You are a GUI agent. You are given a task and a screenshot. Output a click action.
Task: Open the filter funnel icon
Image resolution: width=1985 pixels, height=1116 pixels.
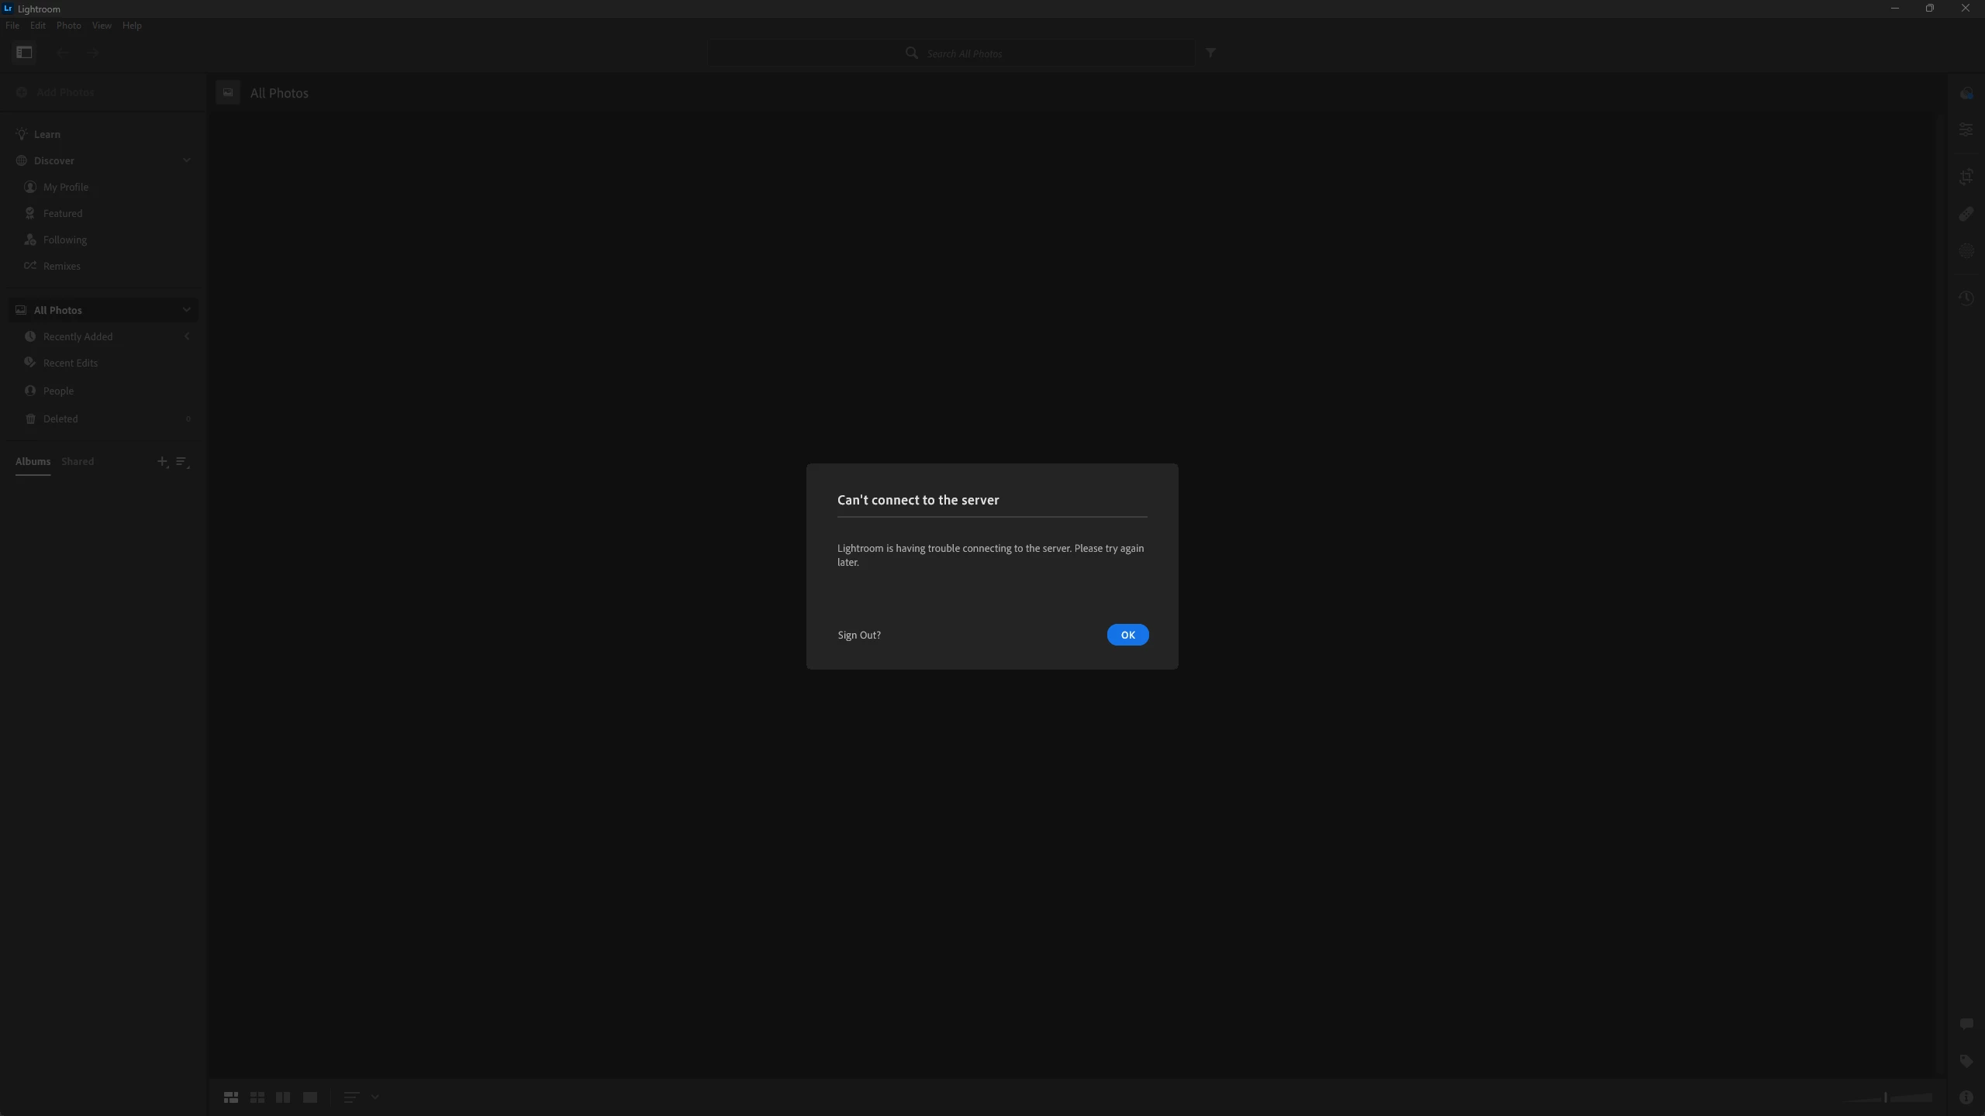click(1210, 53)
